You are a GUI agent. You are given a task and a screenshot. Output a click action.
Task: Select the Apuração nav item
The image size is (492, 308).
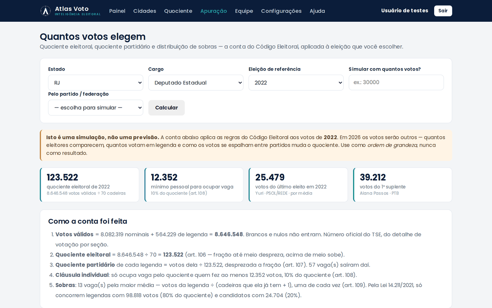click(x=214, y=11)
